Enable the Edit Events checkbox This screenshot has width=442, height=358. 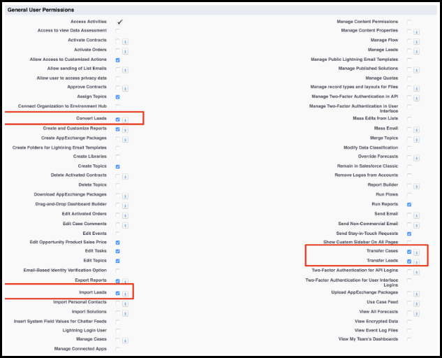[118, 234]
